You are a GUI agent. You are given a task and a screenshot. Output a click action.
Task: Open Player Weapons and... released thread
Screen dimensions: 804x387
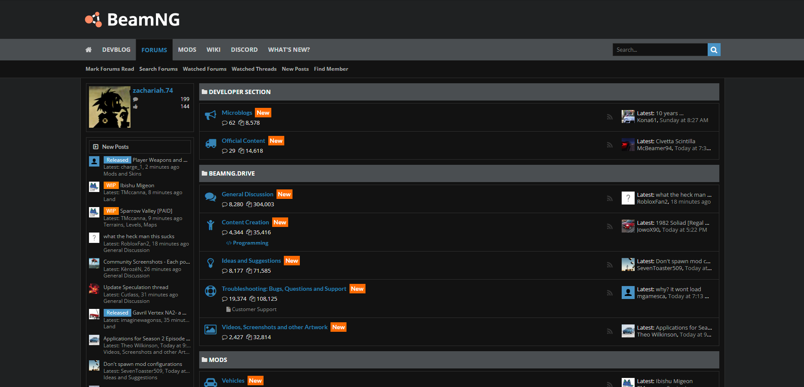(x=160, y=160)
